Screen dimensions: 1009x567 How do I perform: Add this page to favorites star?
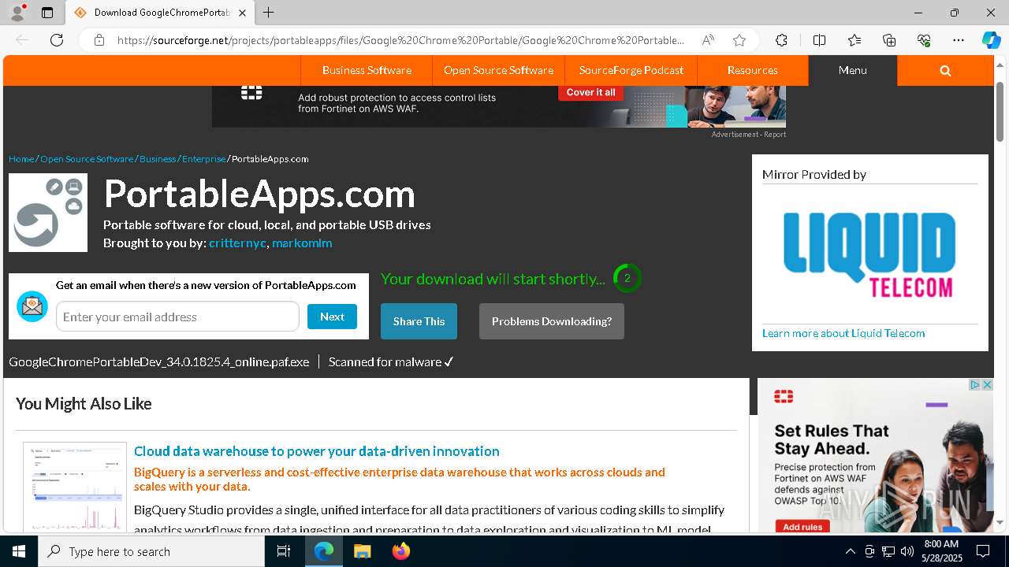pyautogui.click(x=739, y=40)
